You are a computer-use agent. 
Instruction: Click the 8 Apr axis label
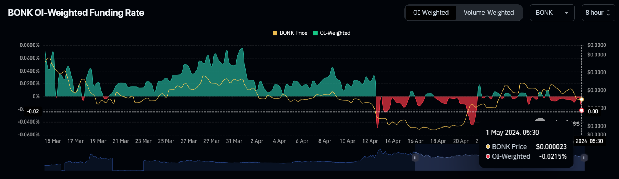tap(325, 141)
